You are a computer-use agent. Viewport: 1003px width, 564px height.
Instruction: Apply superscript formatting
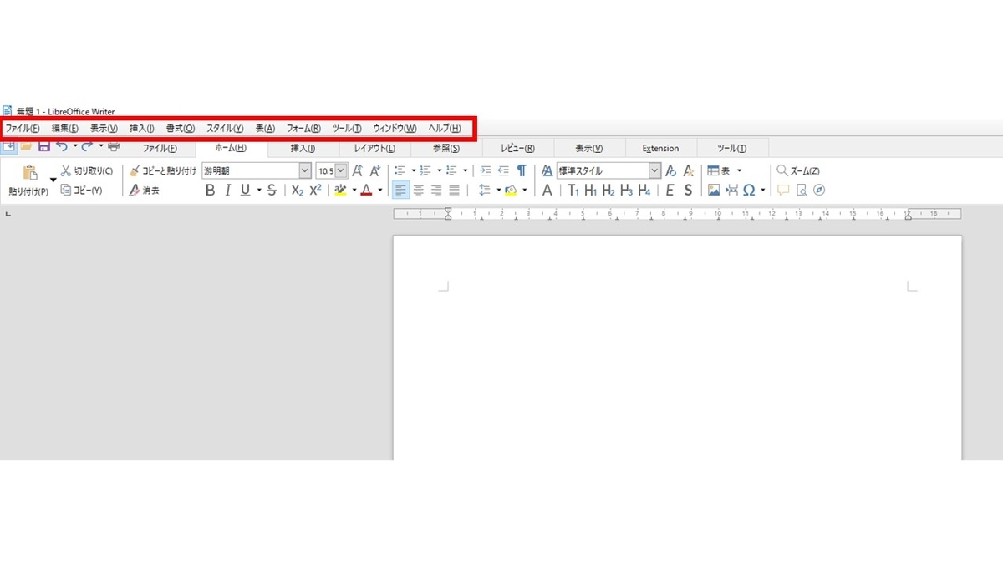(314, 190)
